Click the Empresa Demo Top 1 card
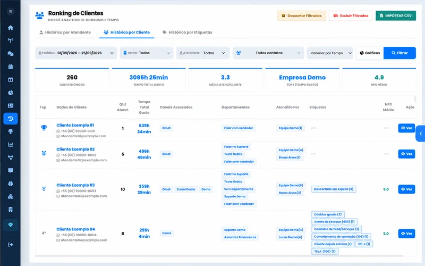Viewport: 425px width, 266px height. pyautogui.click(x=302, y=80)
